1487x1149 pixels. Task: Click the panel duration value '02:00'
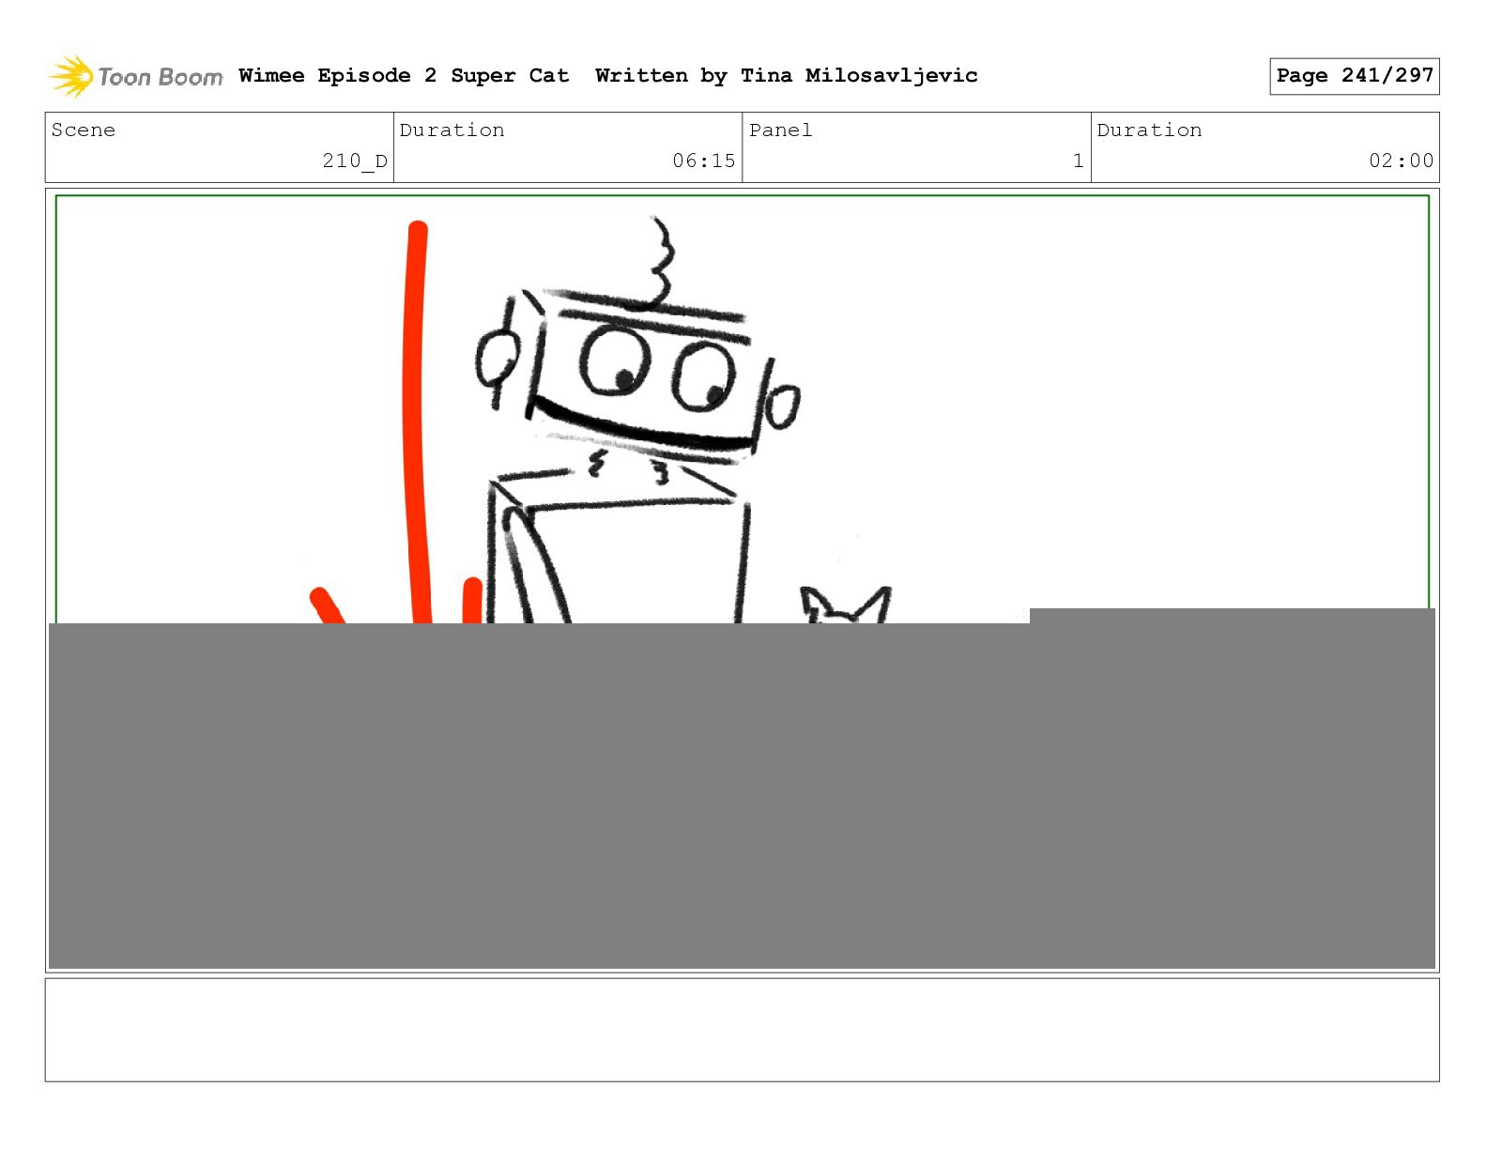click(1401, 161)
